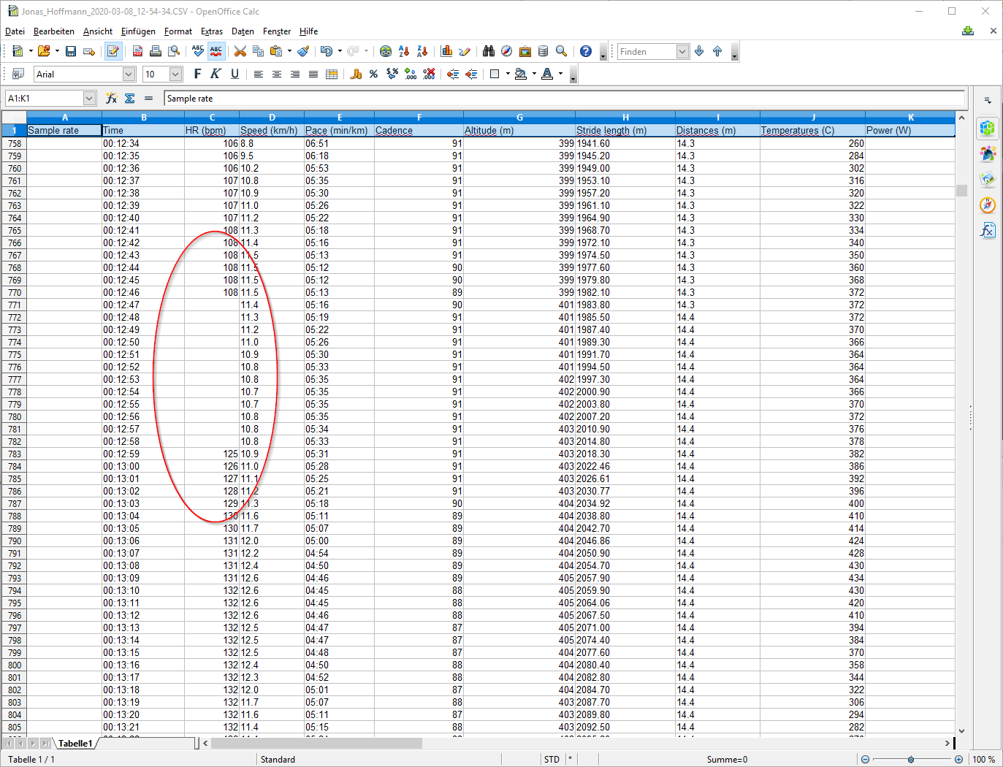
Task: Click the Sum sigma icon
Action: coord(130,98)
